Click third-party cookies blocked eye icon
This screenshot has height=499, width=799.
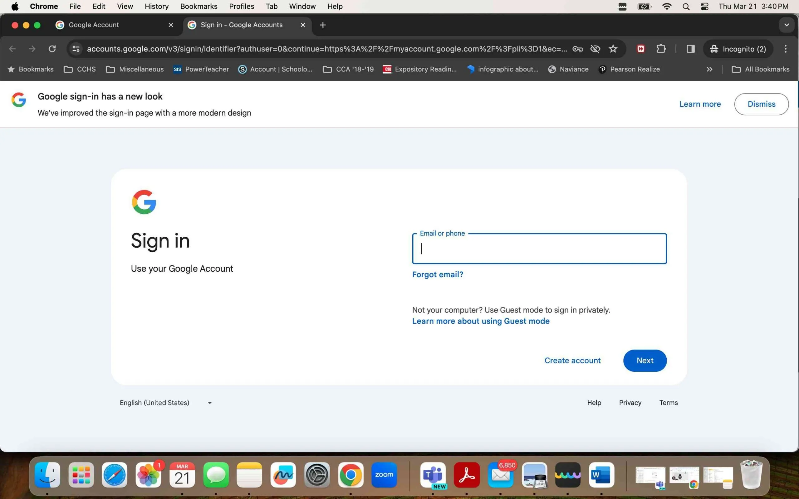point(595,49)
